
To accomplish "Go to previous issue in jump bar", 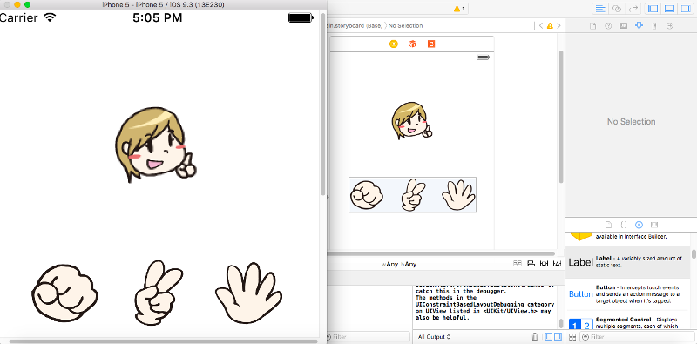I will click(540, 26).
